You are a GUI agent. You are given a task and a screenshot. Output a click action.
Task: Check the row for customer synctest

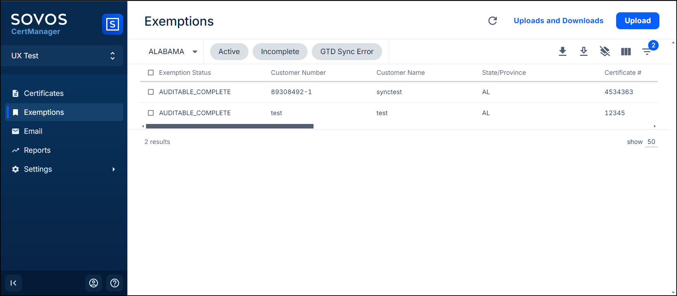(x=151, y=92)
